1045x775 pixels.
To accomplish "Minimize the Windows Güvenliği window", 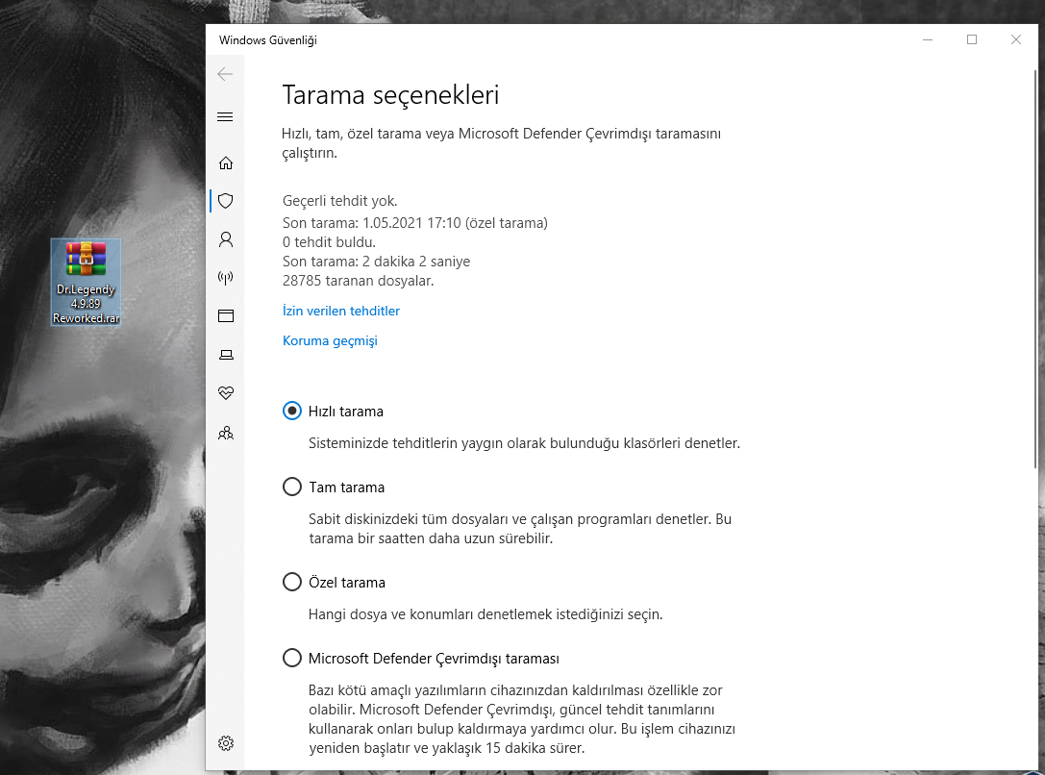I will tap(928, 40).
